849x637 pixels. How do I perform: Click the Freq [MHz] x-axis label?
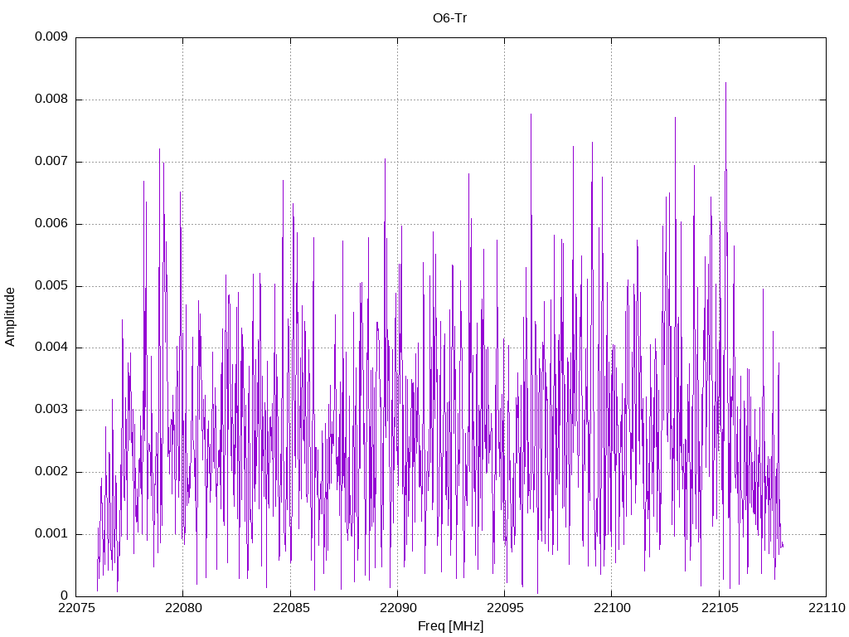pos(450,626)
